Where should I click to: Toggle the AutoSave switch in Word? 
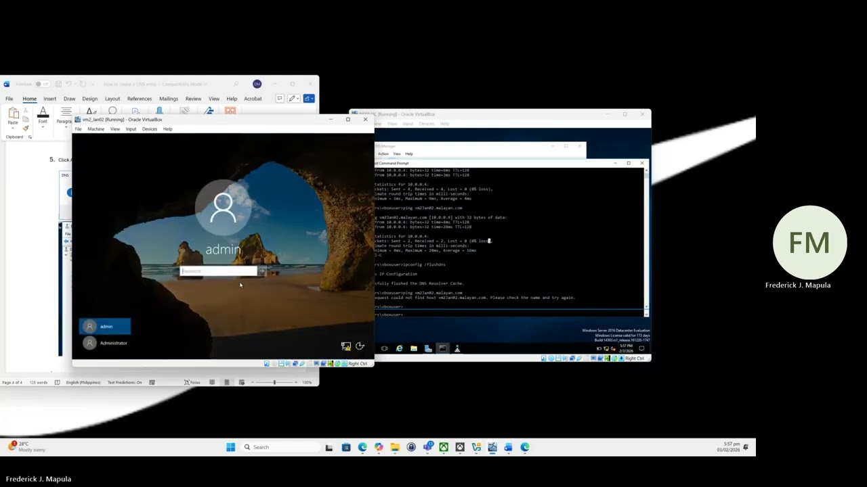pyautogui.click(x=41, y=84)
